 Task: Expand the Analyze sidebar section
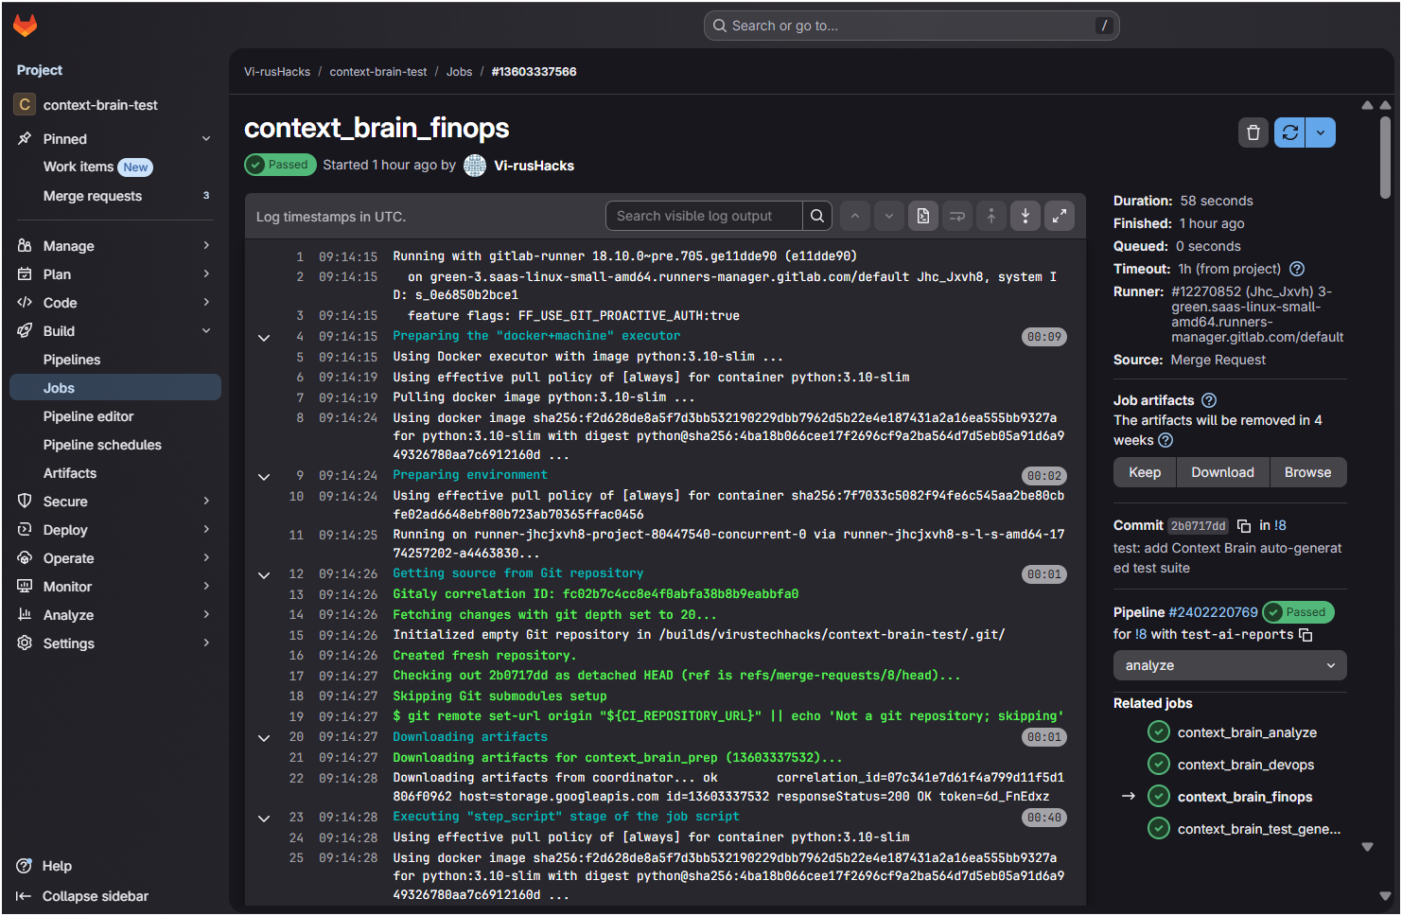click(x=206, y=615)
